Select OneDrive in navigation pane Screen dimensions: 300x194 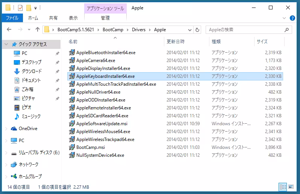(x=28, y=129)
